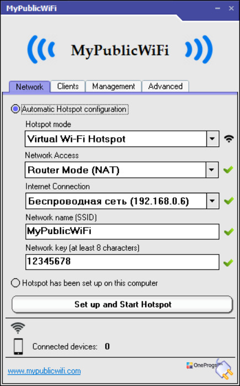Click the right blue radio waves logo
Image resolution: width=240 pixels, height=386 pixels.
coord(199,50)
